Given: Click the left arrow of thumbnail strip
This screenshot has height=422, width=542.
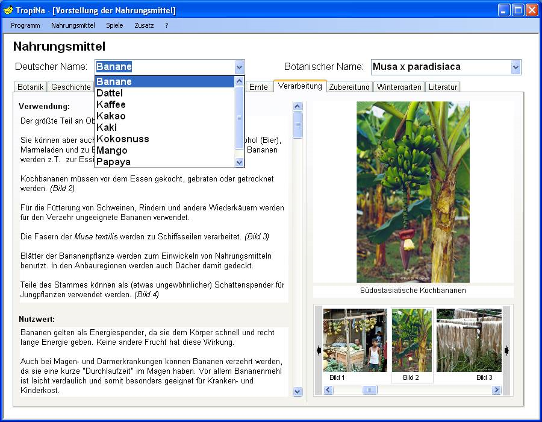Looking at the screenshot, I should (x=319, y=350).
